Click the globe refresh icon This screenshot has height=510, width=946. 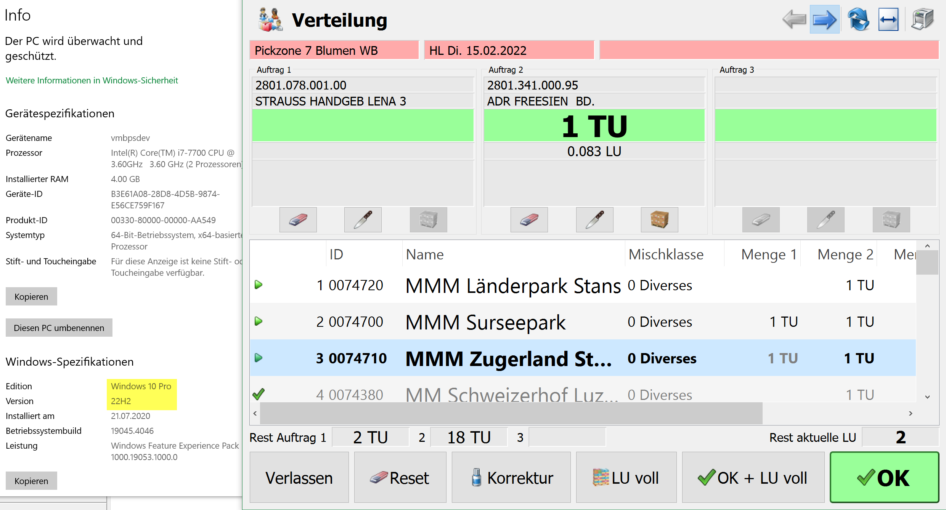coord(858,20)
